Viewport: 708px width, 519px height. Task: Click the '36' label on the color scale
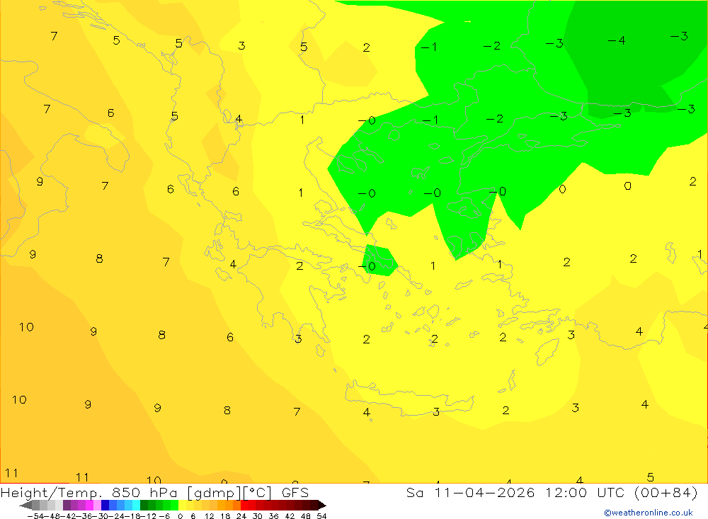tap(273, 516)
